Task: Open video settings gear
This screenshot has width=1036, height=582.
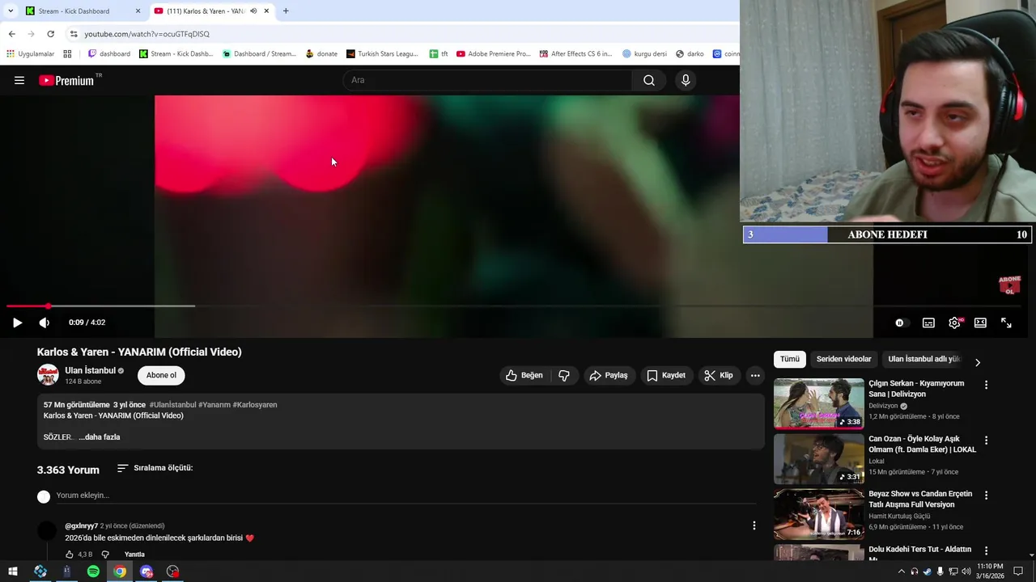Action: 955,323
